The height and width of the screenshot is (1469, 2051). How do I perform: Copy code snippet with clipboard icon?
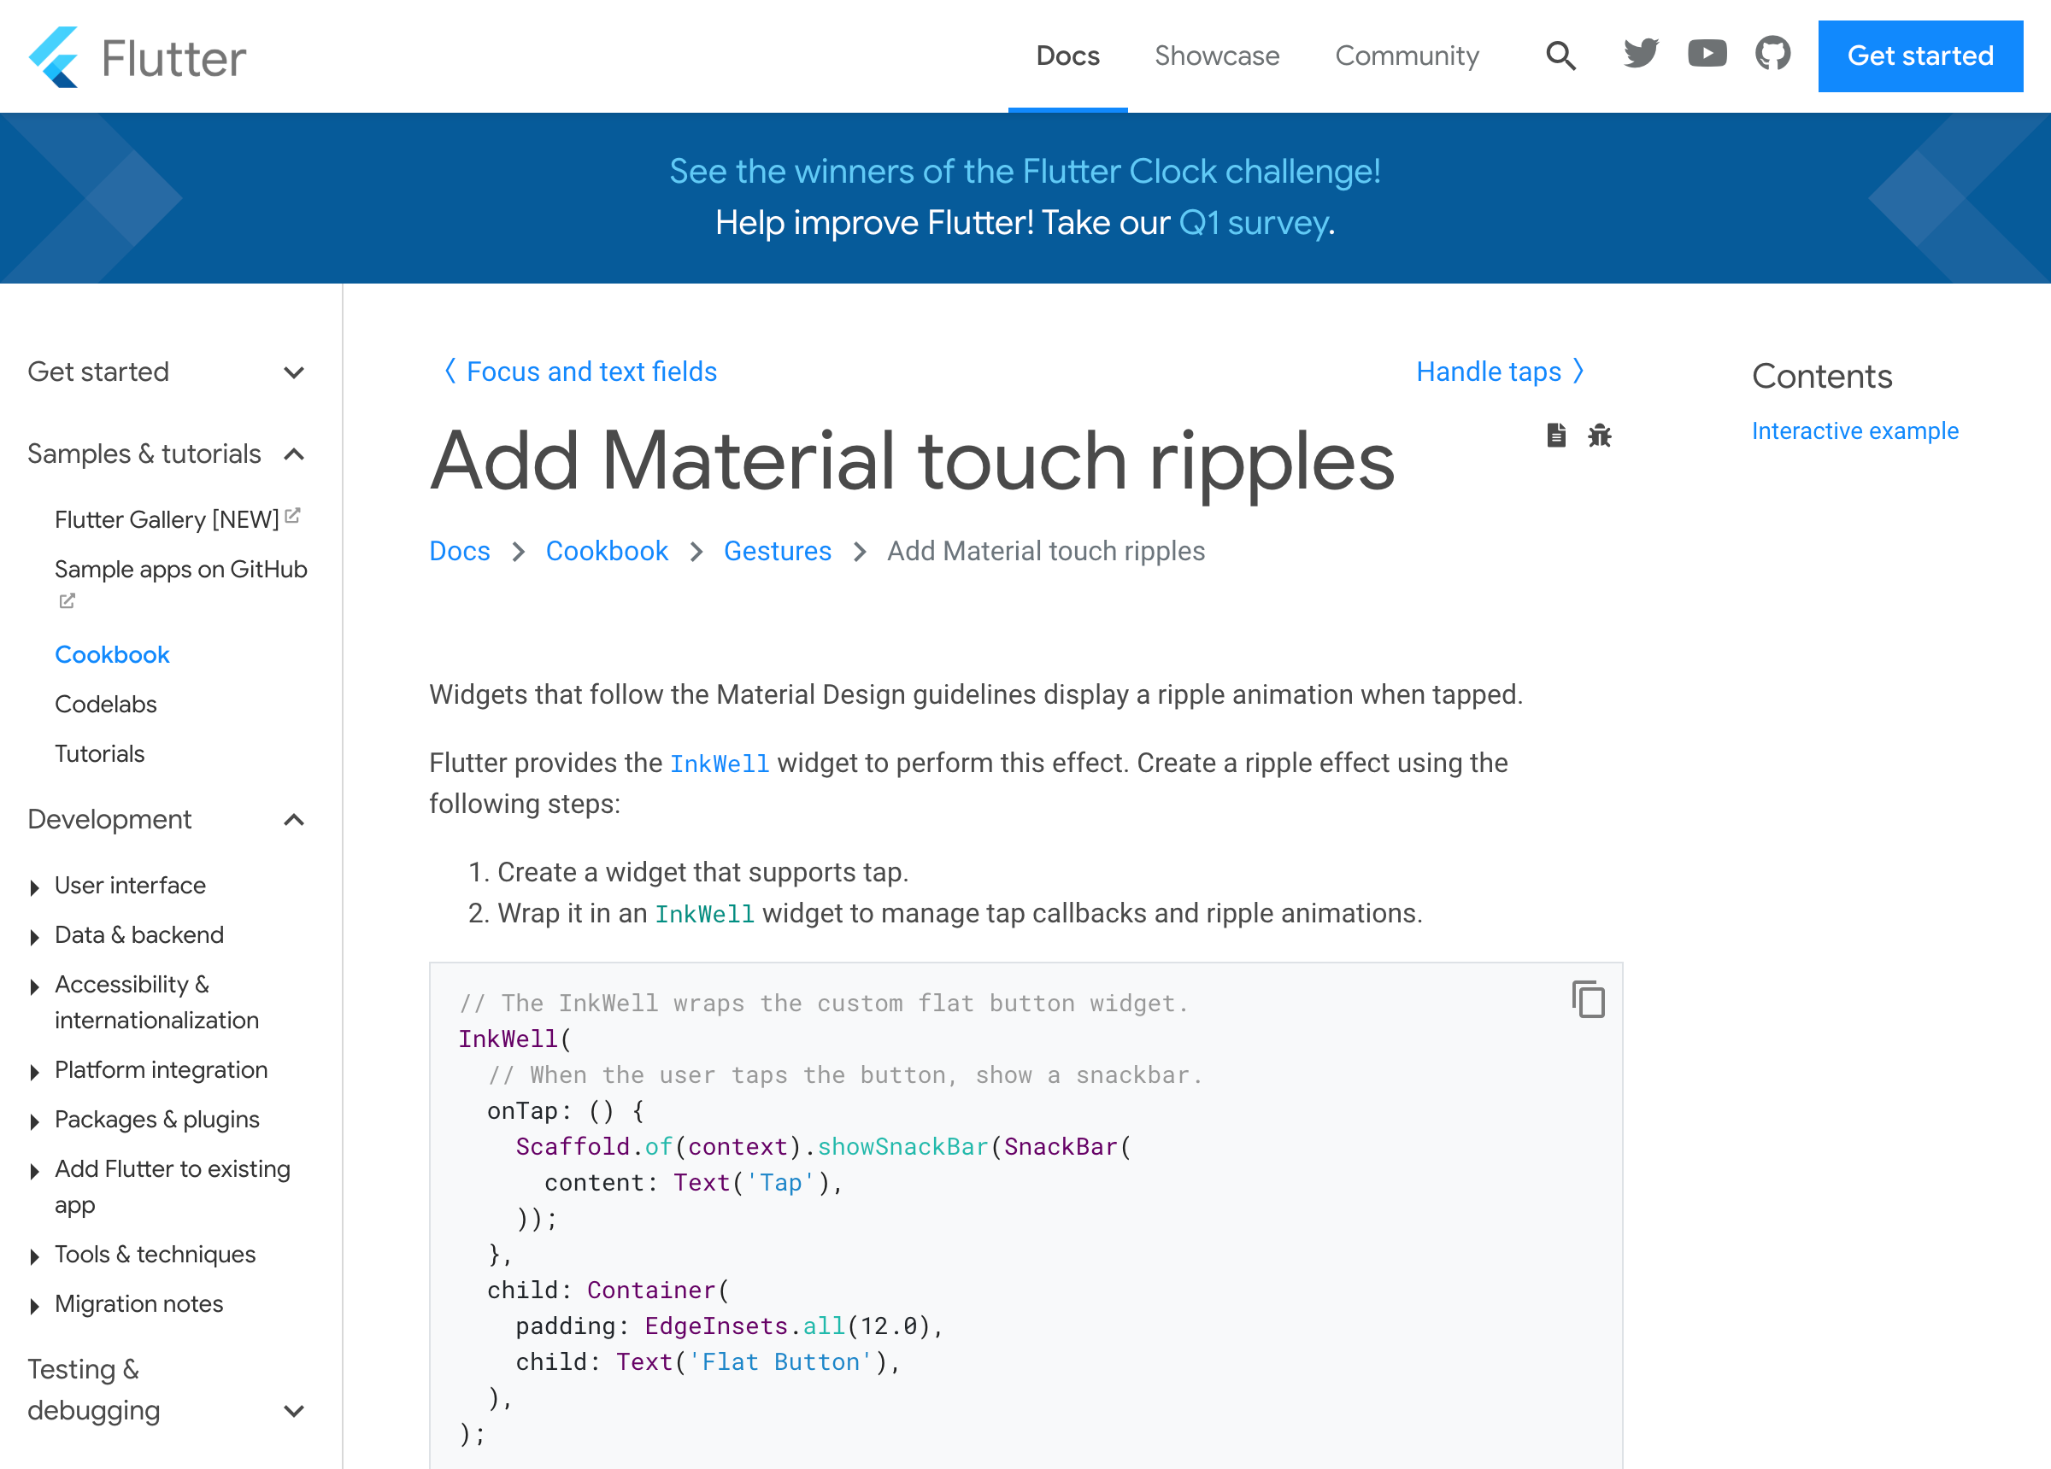[1588, 1000]
